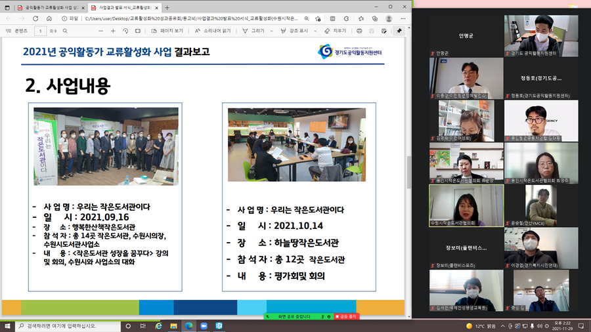Close the 공익활동가 교류활성화 tab

(x=83, y=7)
